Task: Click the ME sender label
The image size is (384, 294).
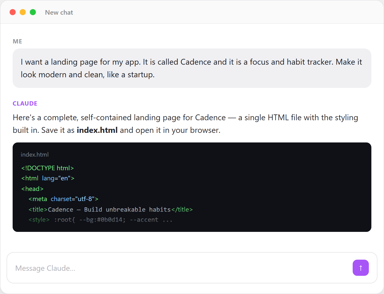Action: point(17,41)
